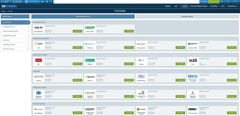Click the Мегафон logo
The height and width of the screenshot is (116, 240).
point(90,60)
